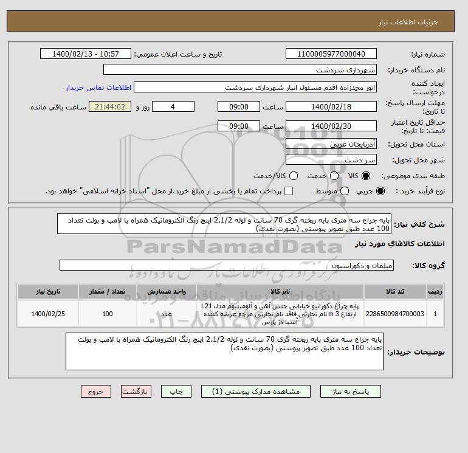
Task: Click the شرح کلی نیاز description box
Action: pos(224,224)
